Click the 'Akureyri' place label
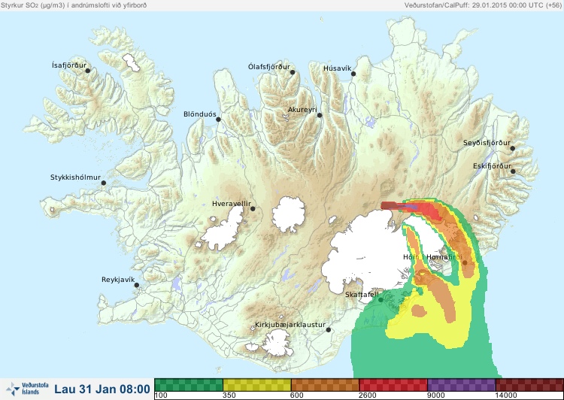564x400 pixels. tap(302, 110)
